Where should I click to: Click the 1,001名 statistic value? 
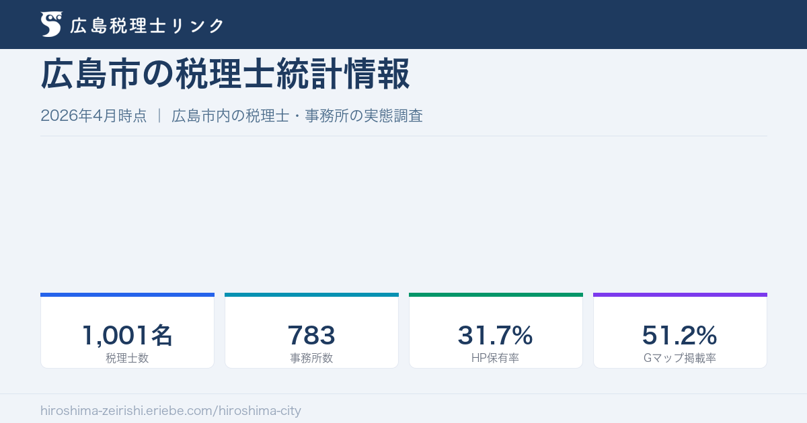pos(128,335)
